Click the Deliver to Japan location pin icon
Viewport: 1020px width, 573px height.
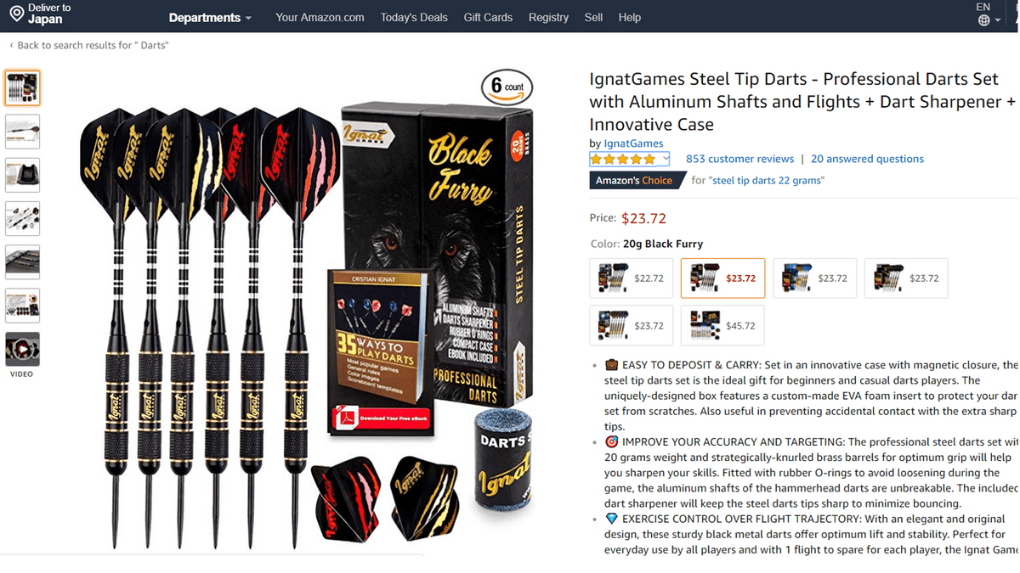[x=16, y=14]
